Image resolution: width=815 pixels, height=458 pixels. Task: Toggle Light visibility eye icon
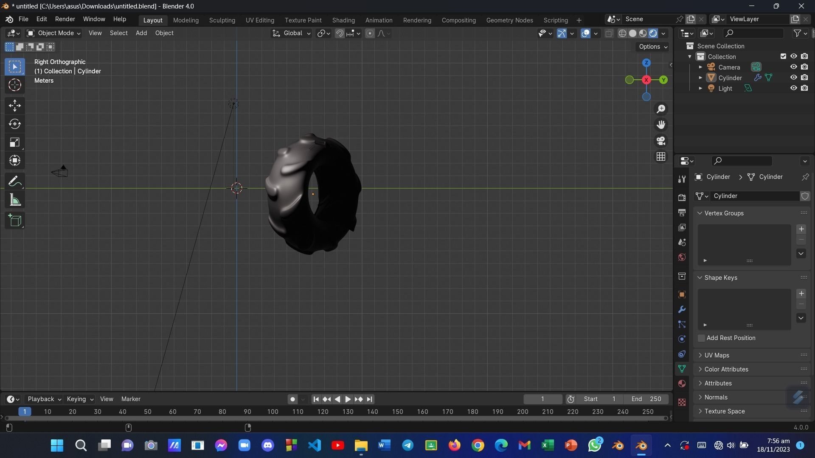[x=793, y=88]
